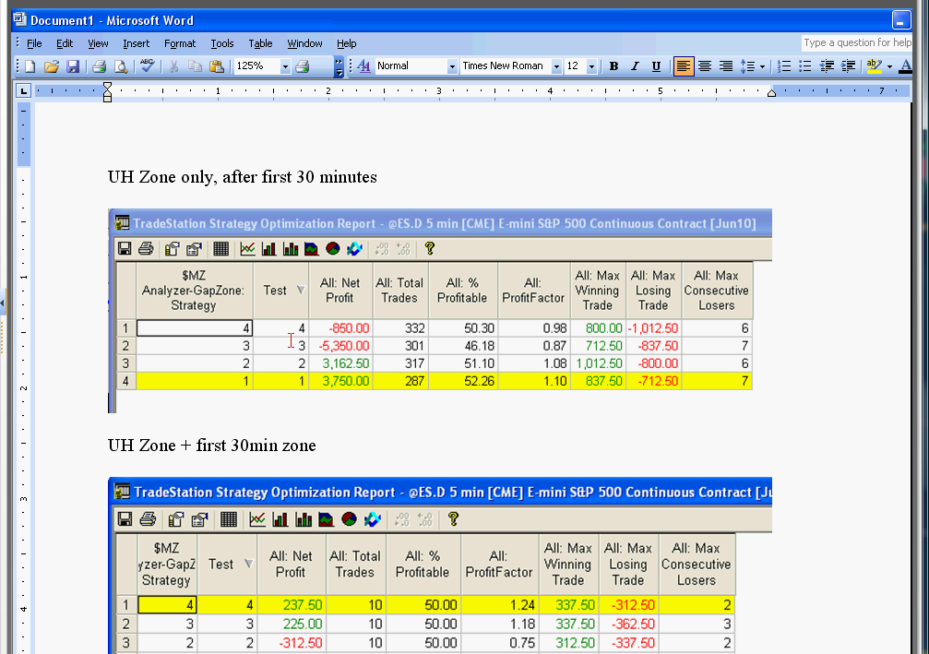Toggle Bold formatting

(613, 66)
